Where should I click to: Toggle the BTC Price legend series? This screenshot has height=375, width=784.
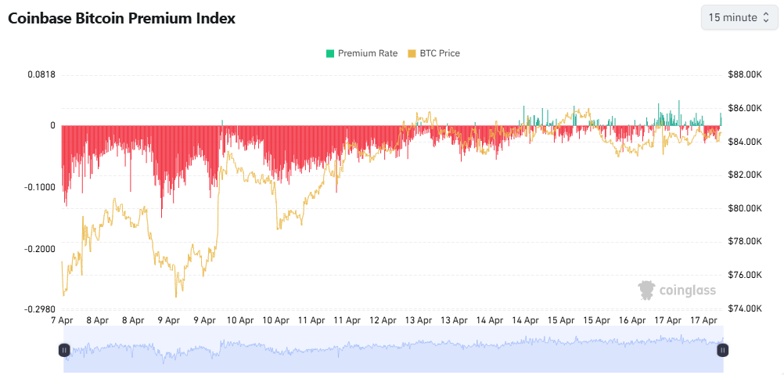click(x=434, y=53)
